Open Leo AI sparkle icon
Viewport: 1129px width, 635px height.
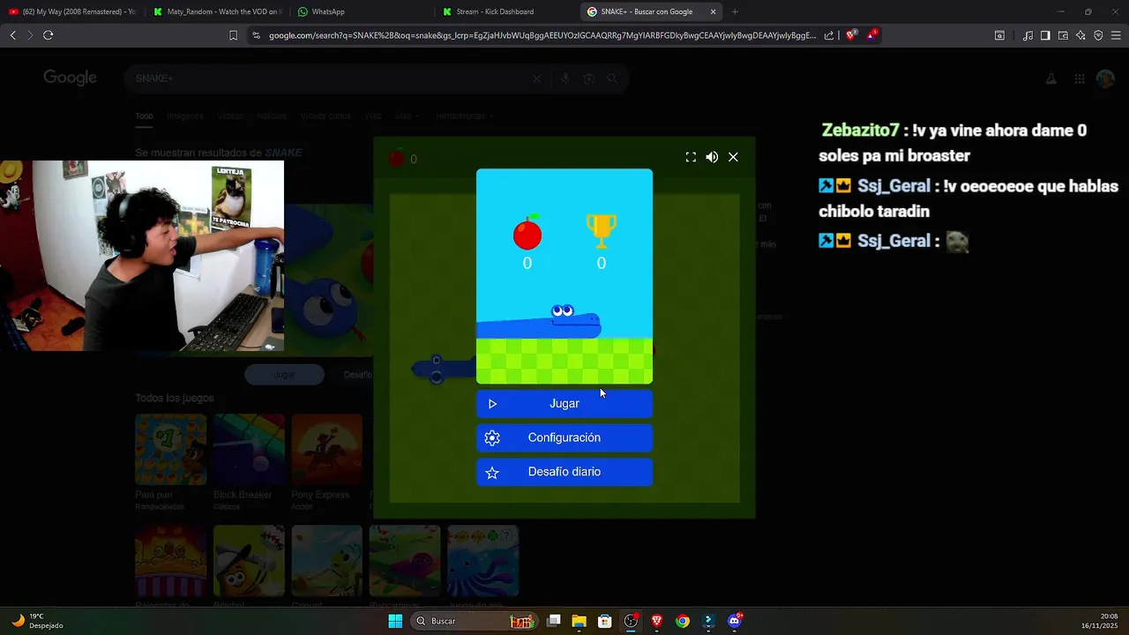click(x=1080, y=35)
